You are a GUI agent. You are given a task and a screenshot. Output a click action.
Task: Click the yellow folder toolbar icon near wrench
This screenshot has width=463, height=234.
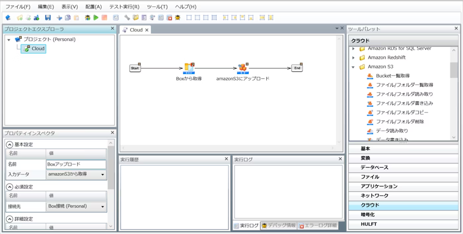pos(136,18)
